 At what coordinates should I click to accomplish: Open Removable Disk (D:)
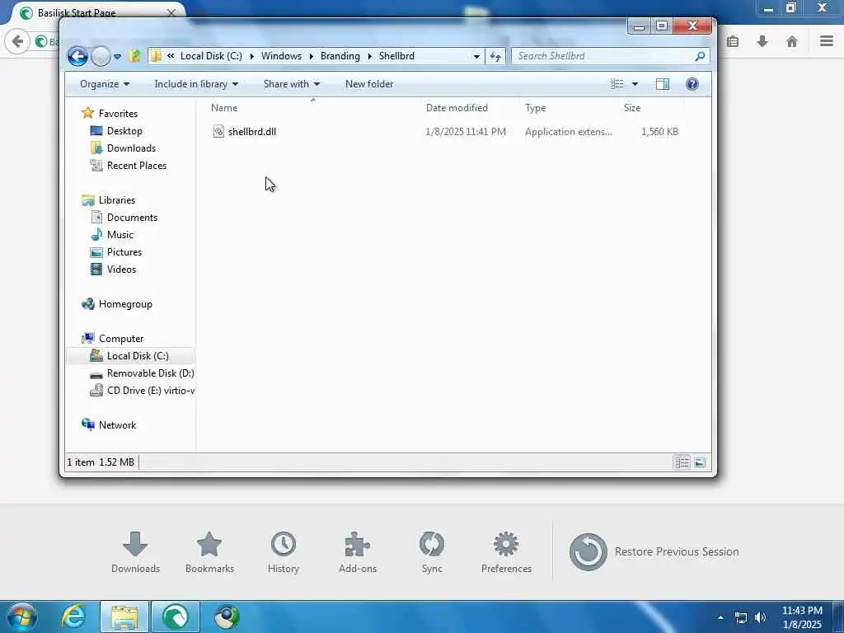[x=150, y=373]
